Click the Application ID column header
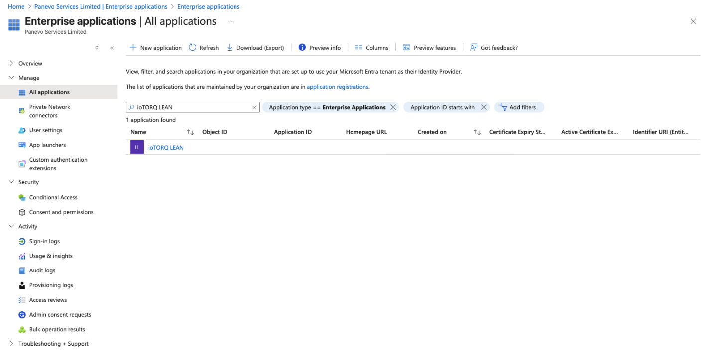Screen dimensions: 706x359 (293, 132)
